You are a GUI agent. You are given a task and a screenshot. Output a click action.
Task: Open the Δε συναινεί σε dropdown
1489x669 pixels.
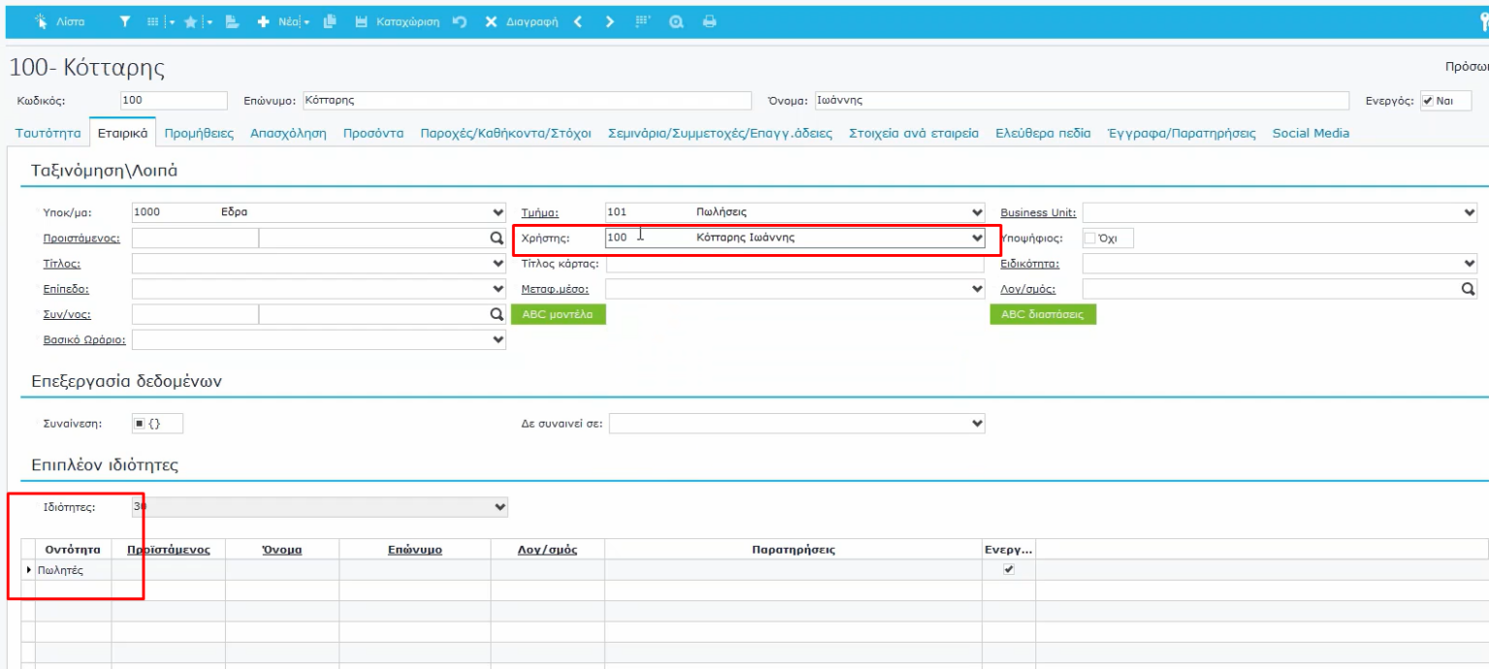977,423
